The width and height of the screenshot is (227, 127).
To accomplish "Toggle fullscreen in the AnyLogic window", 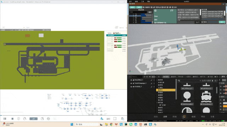I will tap(115, 119).
